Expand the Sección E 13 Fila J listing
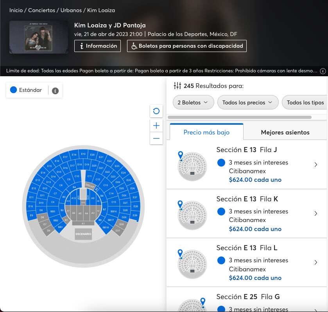The image size is (328, 312). point(316,164)
